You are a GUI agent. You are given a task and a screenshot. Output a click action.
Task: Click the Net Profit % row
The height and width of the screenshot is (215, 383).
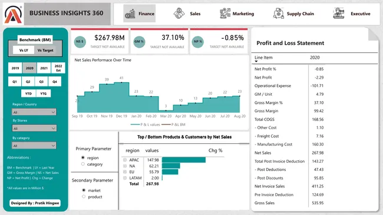pos(289,69)
